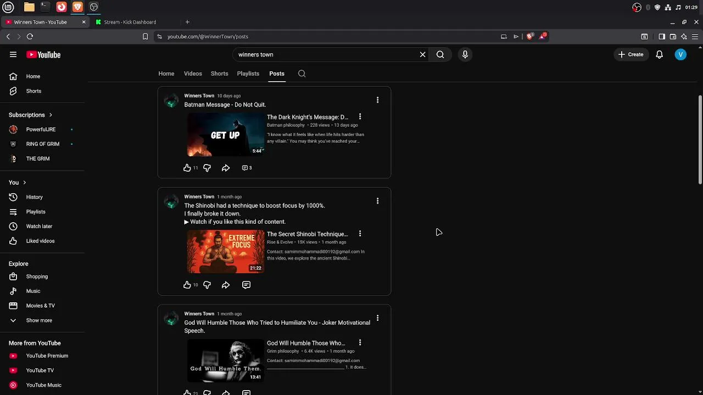The width and height of the screenshot is (703, 395).
Task: Open the account avatar menu
Action: (680, 54)
